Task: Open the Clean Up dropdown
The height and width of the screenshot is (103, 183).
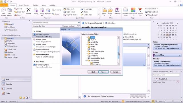Action: (x=20, y=12)
